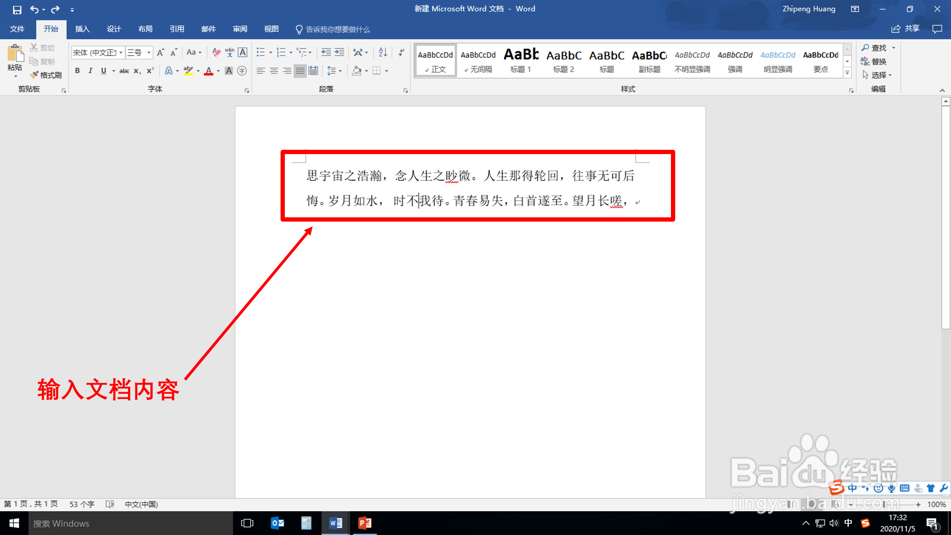
Task: Click the 替换 replace button
Action: coord(874,61)
